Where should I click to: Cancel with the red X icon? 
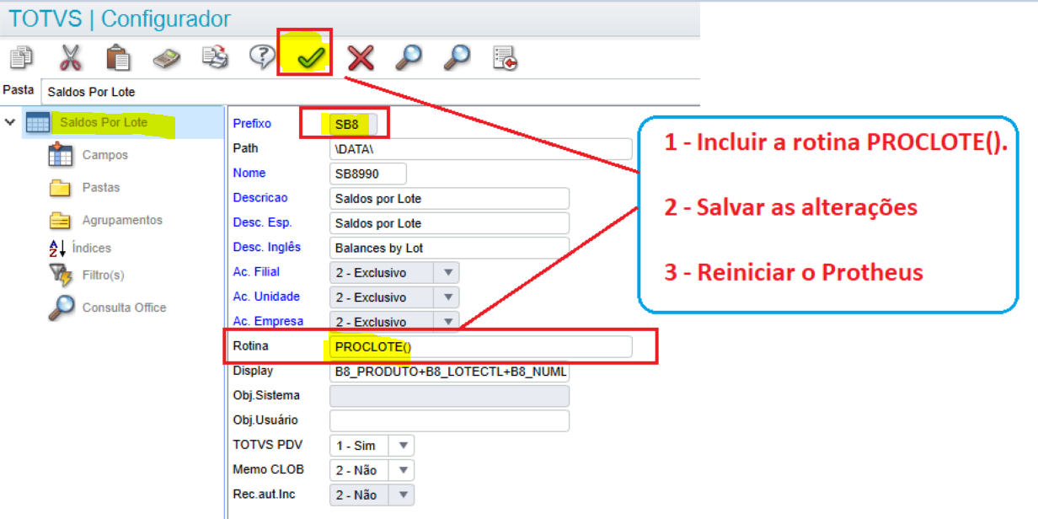(x=361, y=58)
